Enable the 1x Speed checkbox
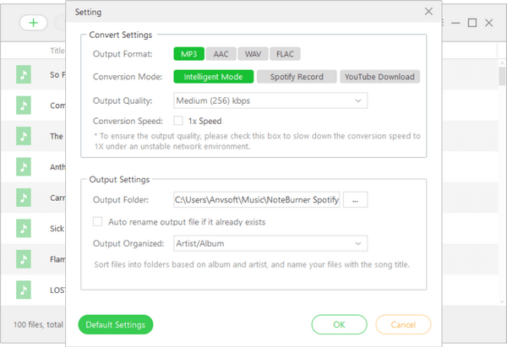This screenshot has height=347, width=507. pos(178,121)
